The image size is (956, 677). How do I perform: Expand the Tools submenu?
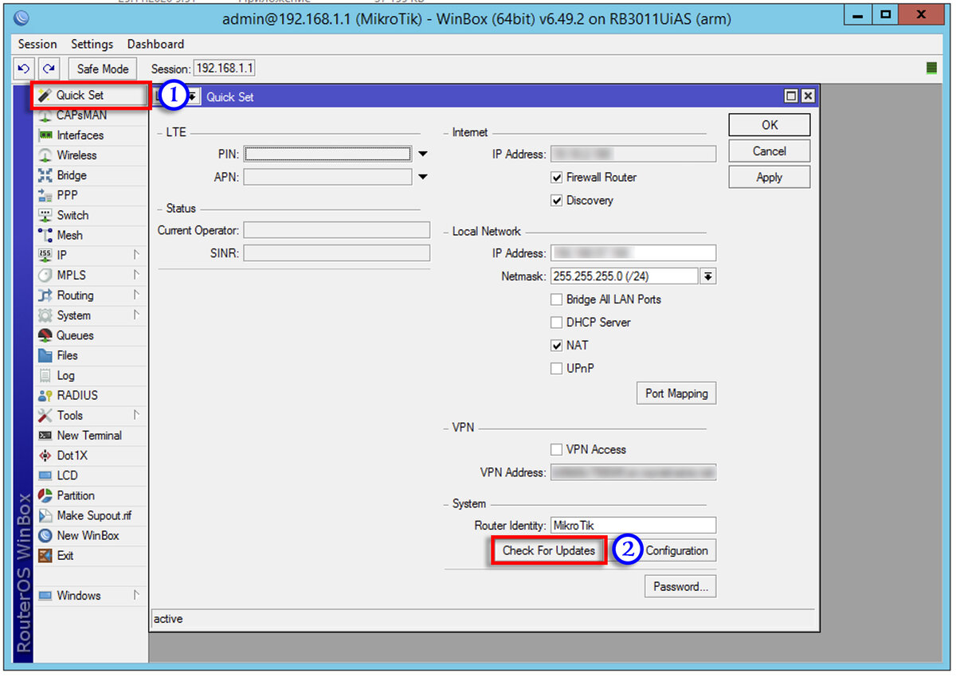[x=137, y=415]
